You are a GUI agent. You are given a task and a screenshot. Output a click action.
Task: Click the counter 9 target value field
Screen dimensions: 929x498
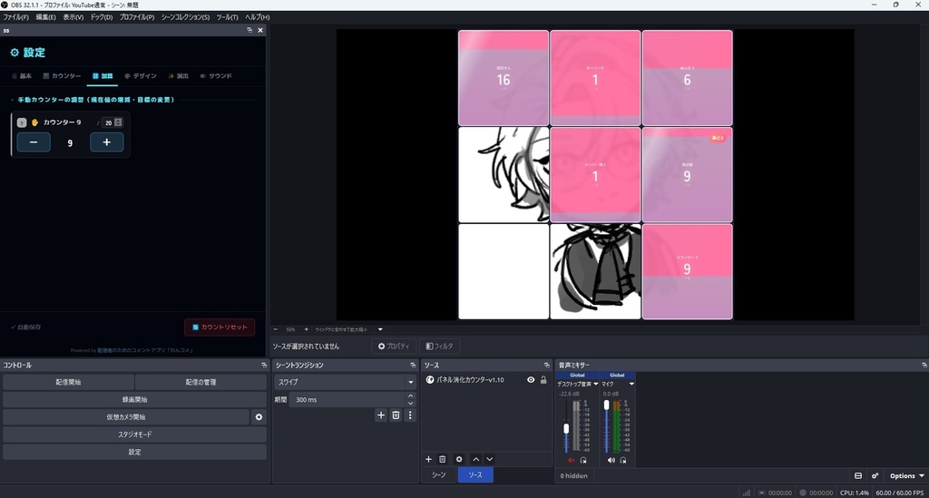point(108,122)
